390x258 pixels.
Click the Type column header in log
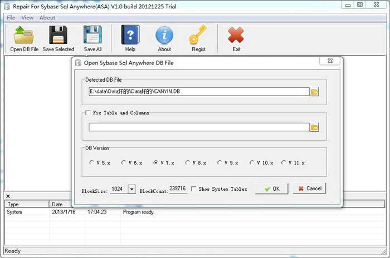point(27,205)
